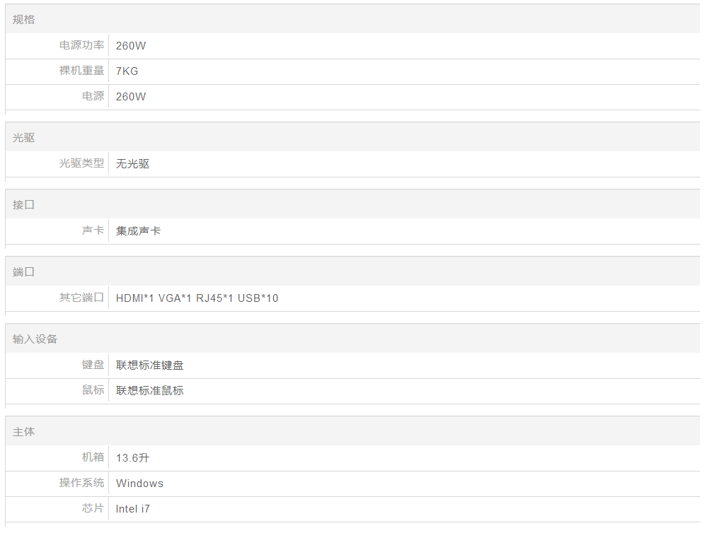The height and width of the screenshot is (533, 712).
Task: Select the 13.6升 chassis value
Action: point(133,458)
